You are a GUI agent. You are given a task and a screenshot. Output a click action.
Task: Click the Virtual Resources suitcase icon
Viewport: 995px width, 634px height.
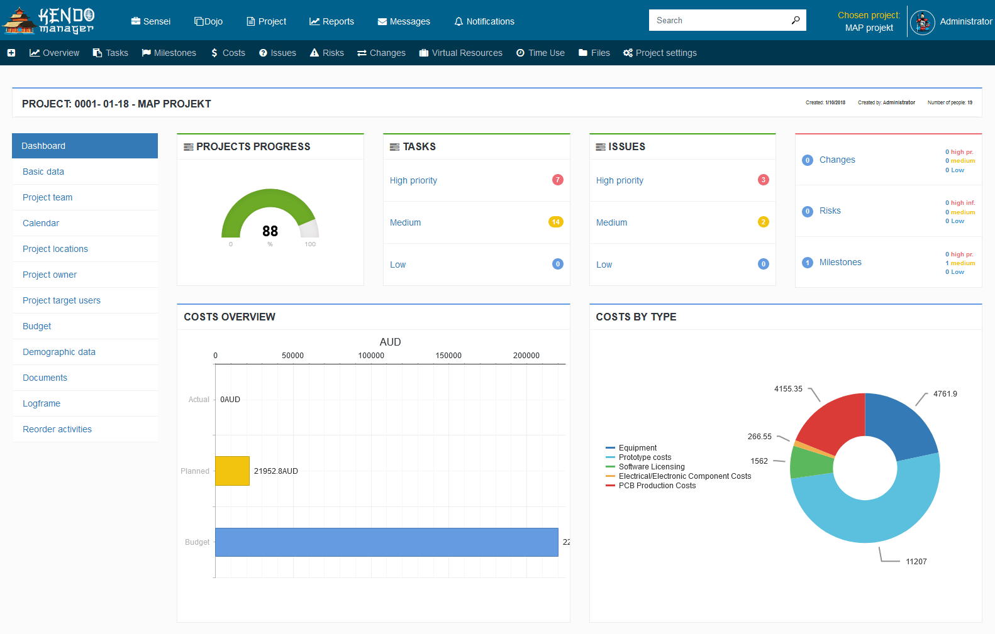pos(424,53)
